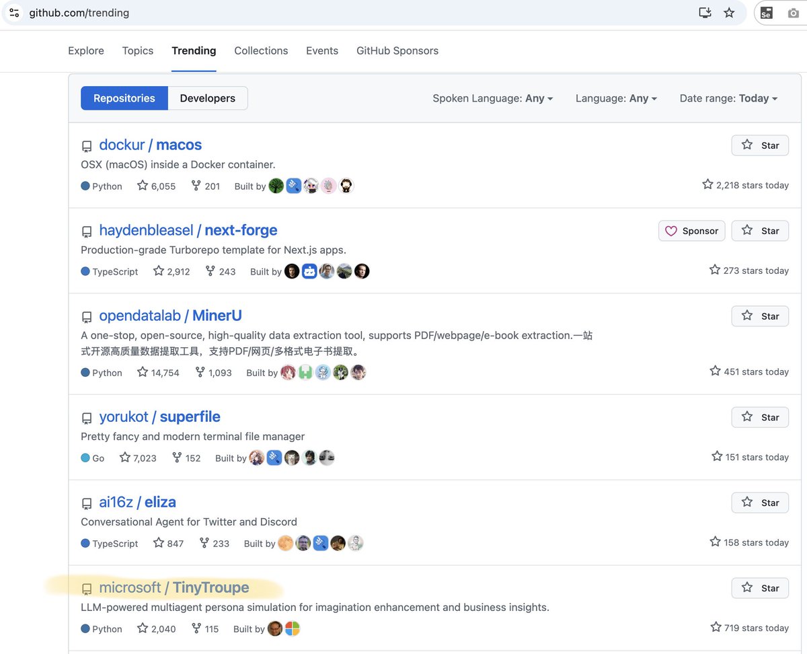Click the repo icon beside ai16z / eliza
The width and height of the screenshot is (807, 654).
pos(87,503)
